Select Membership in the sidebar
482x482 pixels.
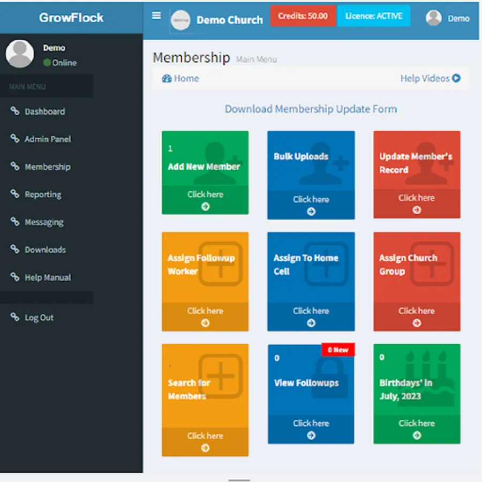(47, 167)
